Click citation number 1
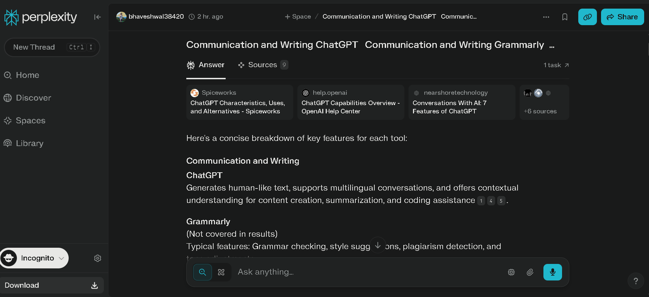Image resolution: width=649 pixels, height=297 pixels. coord(481,201)
